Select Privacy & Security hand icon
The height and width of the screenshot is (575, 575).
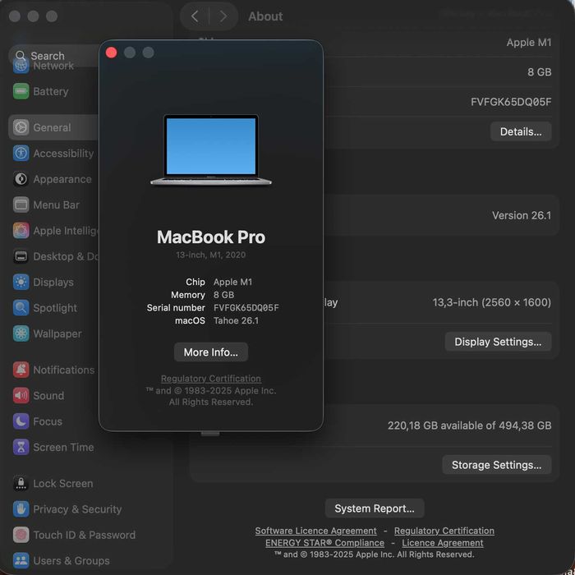click(x=21, y=509)
